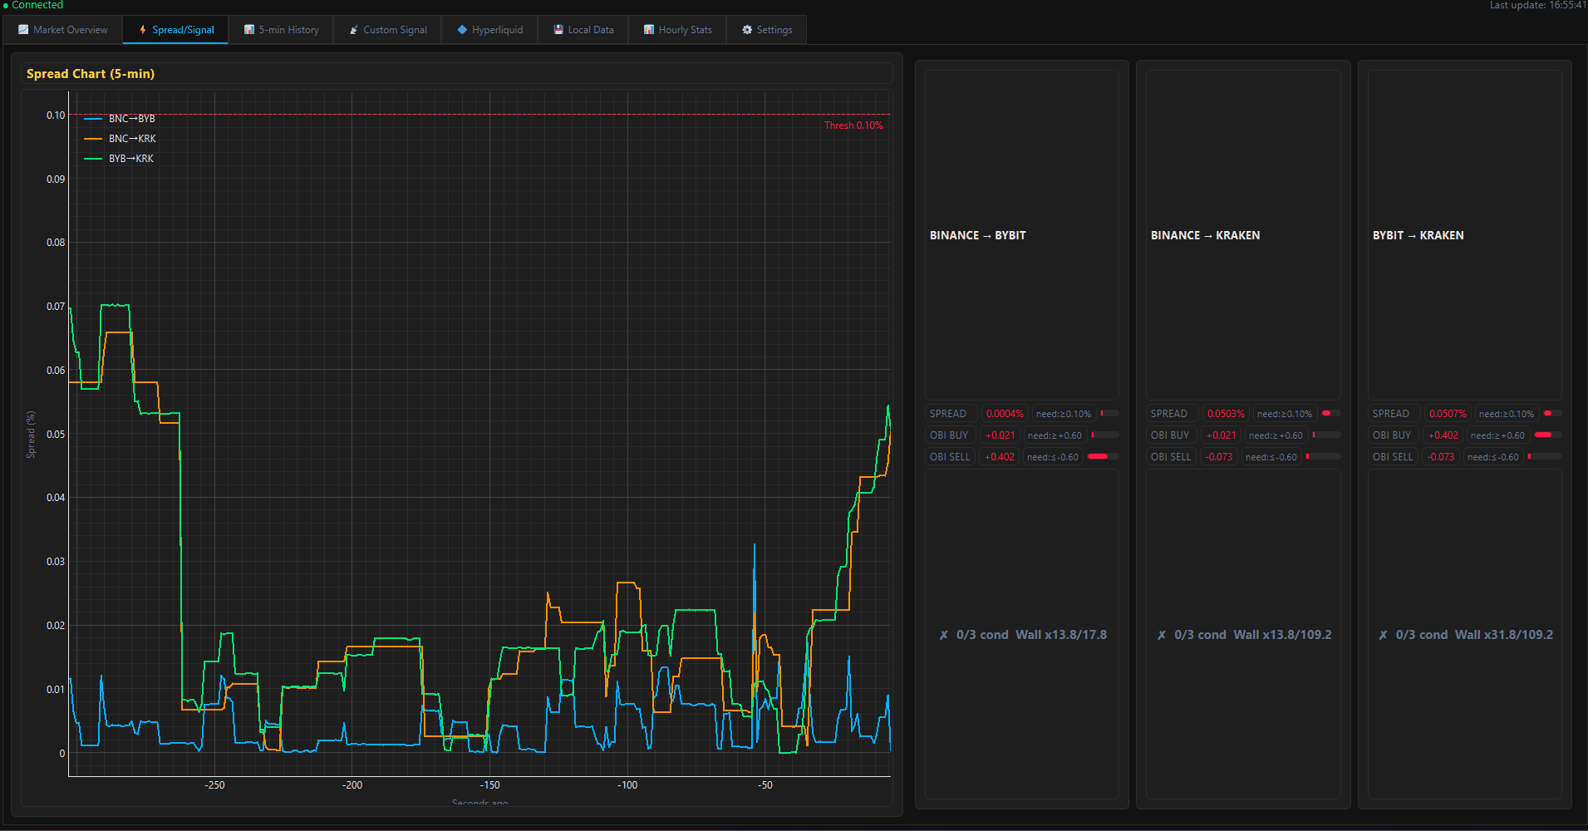Viewport: 1588px width, 831px height.
Task: Click Bybit→Kraken OBI BUY progress bar
Action: point(1548,435)
